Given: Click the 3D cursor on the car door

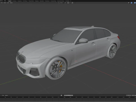Looking at the screenshot, I should coord(76,61).
